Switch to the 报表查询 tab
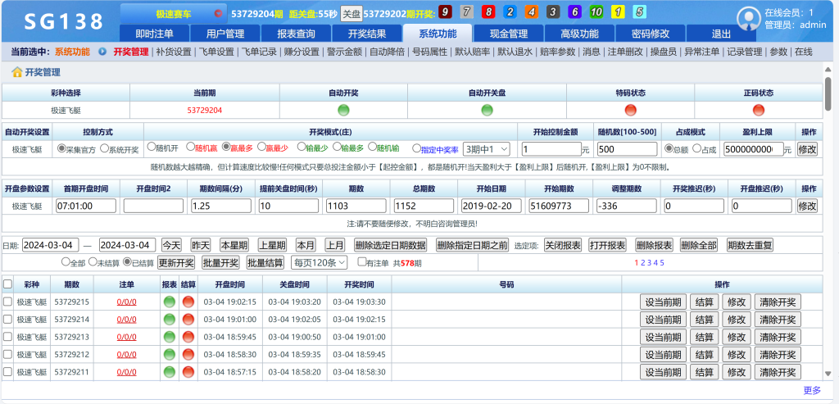Screen dimensions: 839x404 click(x=296, y=34)
